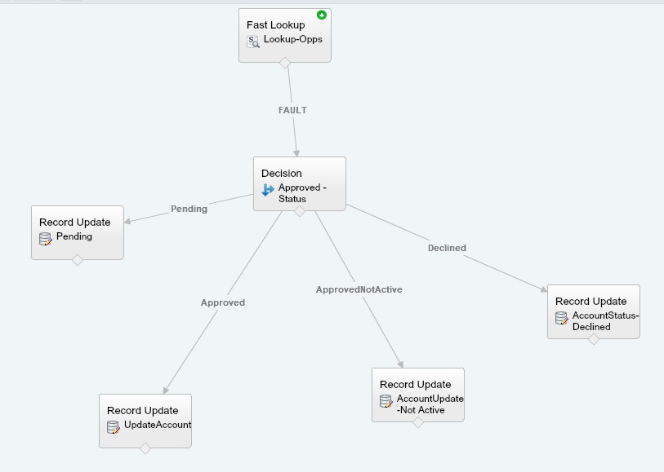Click the AccountUpdate-Not Active database icon
This screenshot has height=472, width=664.
click(386, 401)
